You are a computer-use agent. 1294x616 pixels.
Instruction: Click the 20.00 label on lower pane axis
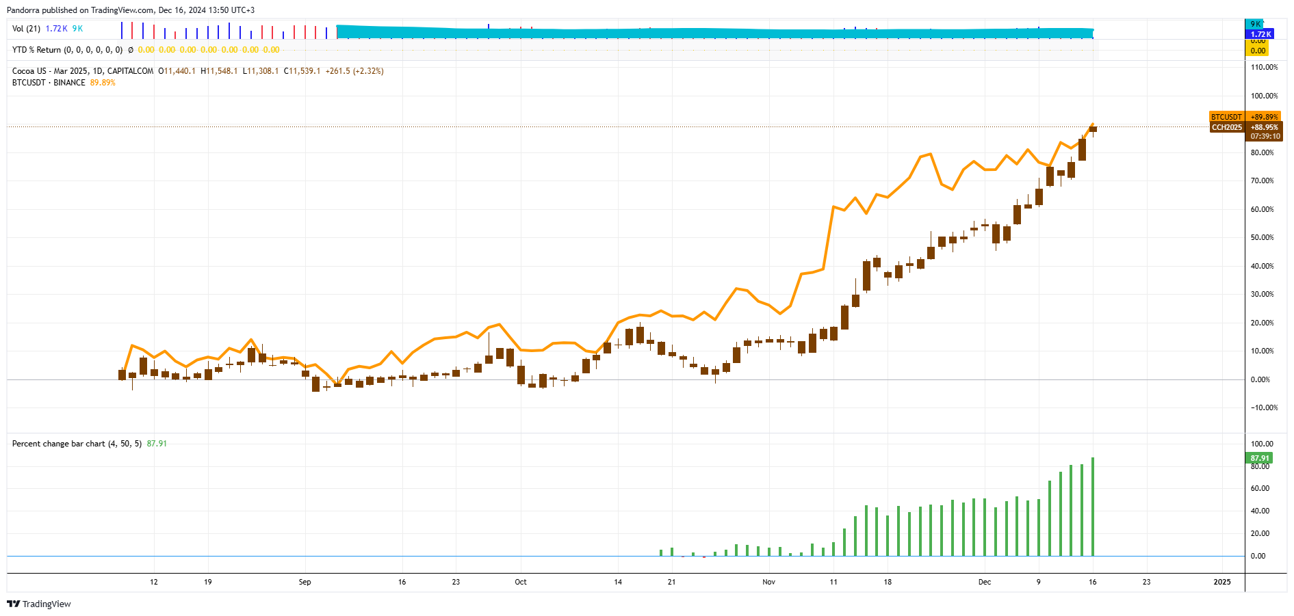(1260, 533)
